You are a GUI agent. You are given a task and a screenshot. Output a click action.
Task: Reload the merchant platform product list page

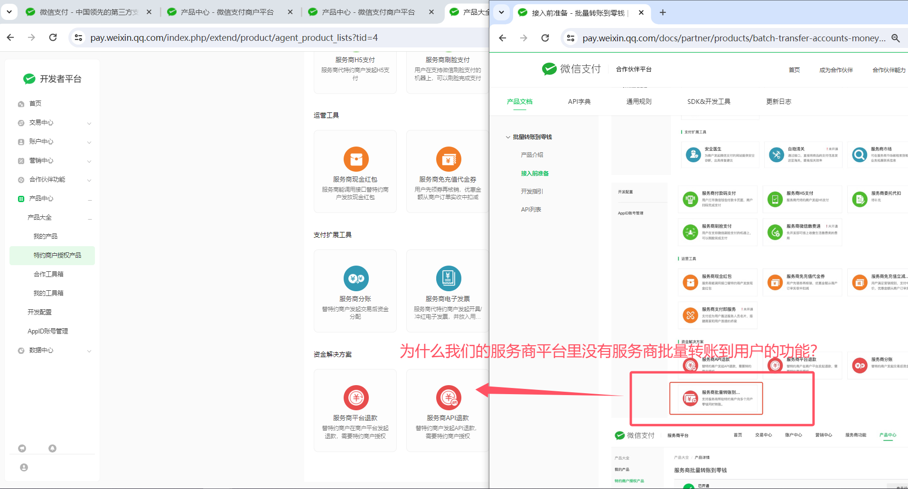pyautogui.click(x=53, y=37)
